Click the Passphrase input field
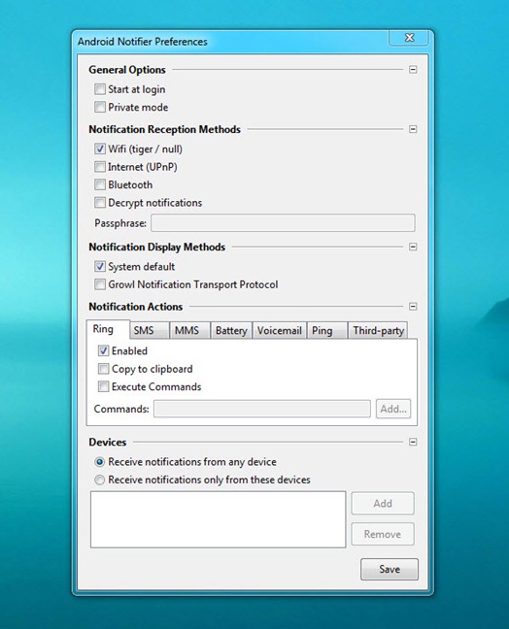The image size is (509, 629). click(283, 223)
